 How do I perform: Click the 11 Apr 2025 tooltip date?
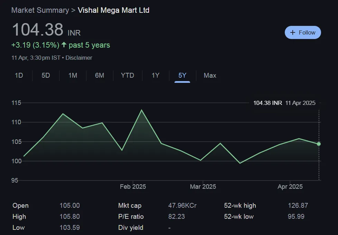coord(300,103)
